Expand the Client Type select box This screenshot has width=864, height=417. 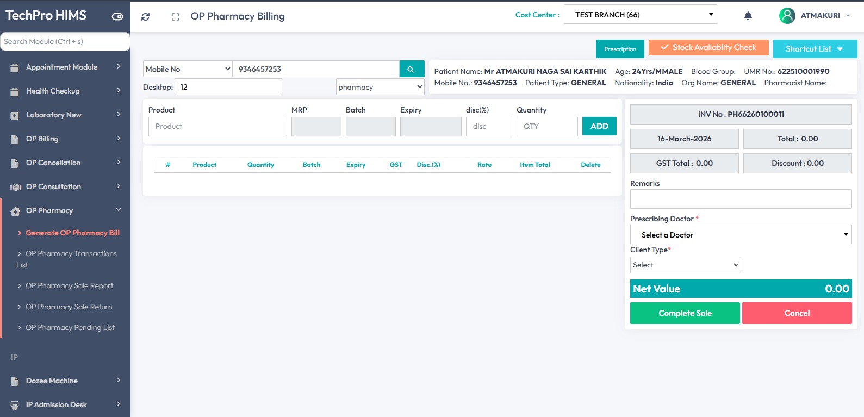(x=685, y=265)
